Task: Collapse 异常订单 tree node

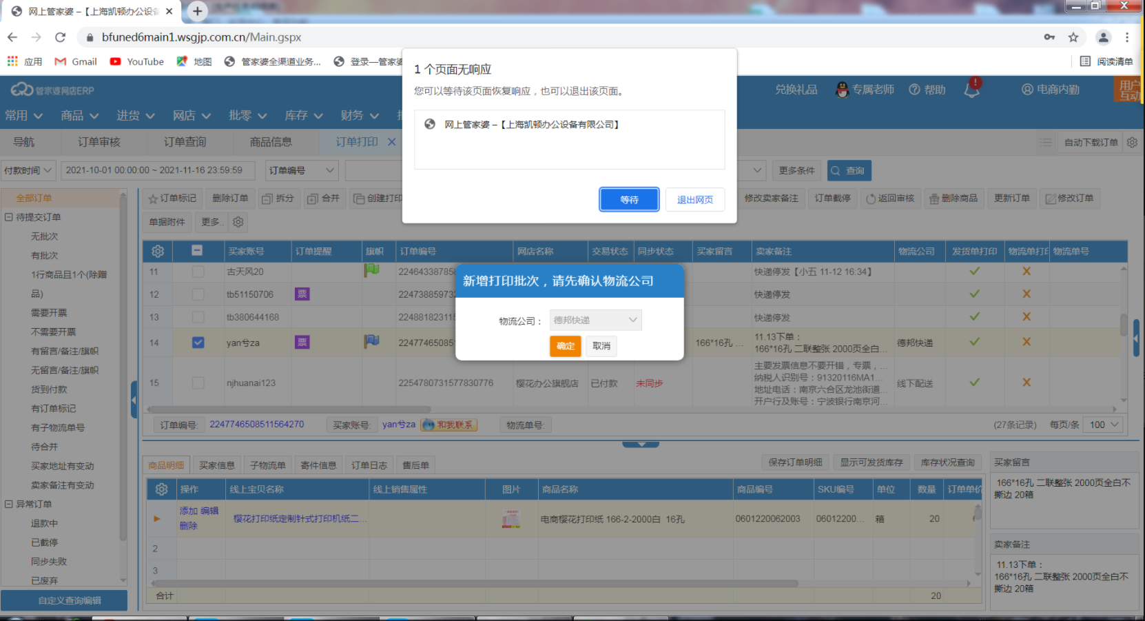Action: 9,504
